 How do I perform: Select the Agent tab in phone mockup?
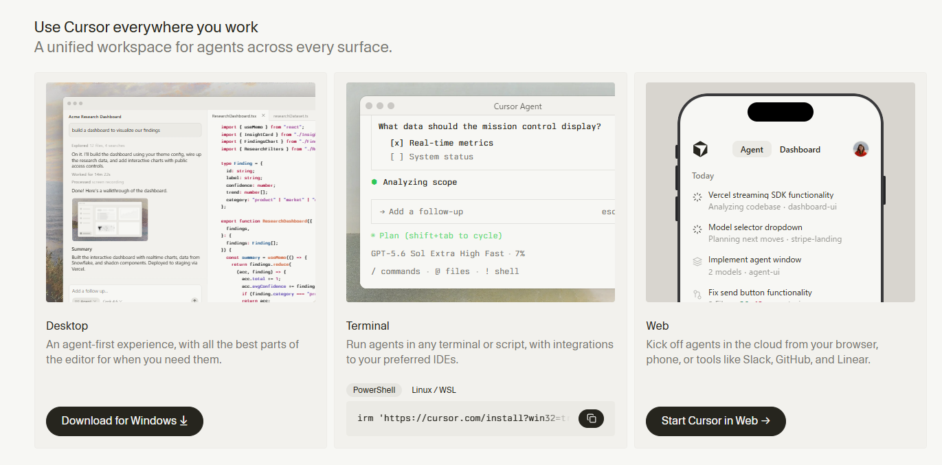pos(752,149)
